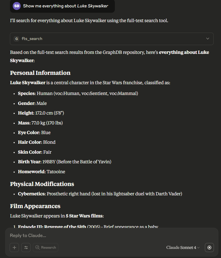Screen dimensions: 221x258
Task: Click the G icon beside fts_search
Action: pyautogui.click(x=16, y=39)
